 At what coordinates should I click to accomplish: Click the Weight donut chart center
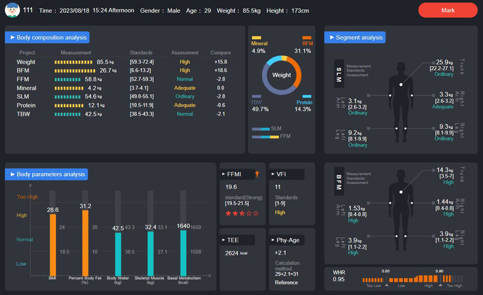[x=282, y=75]
